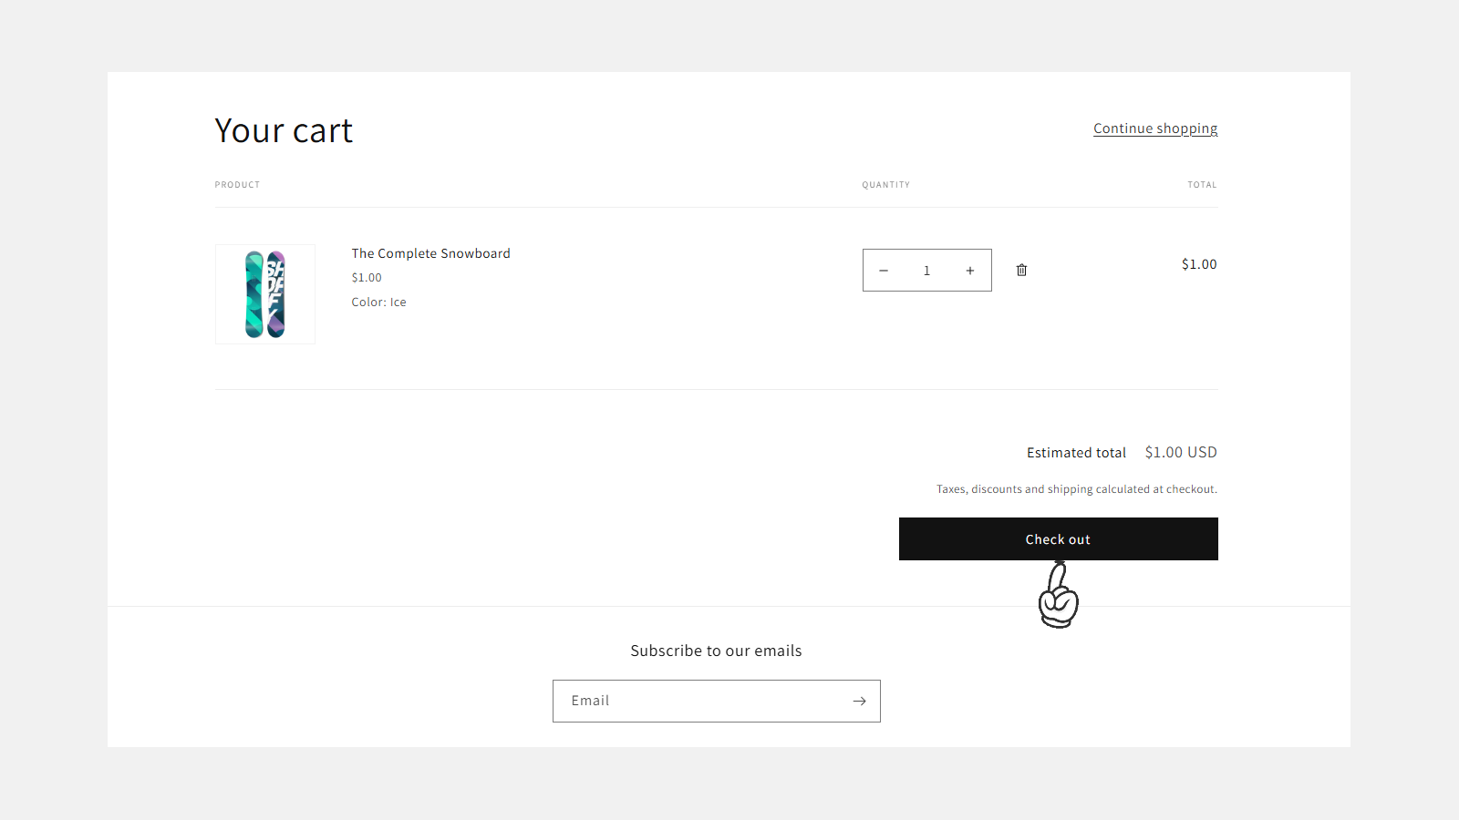Select the quantity number field

pos(926,270)
